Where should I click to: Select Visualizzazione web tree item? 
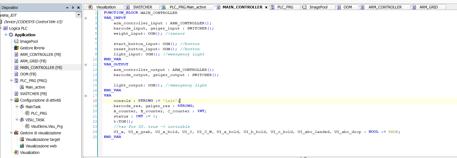pos(41,146)
